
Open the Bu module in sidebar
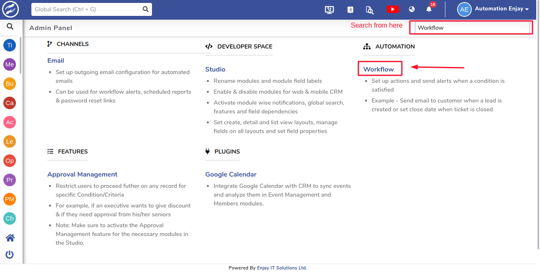10,84
